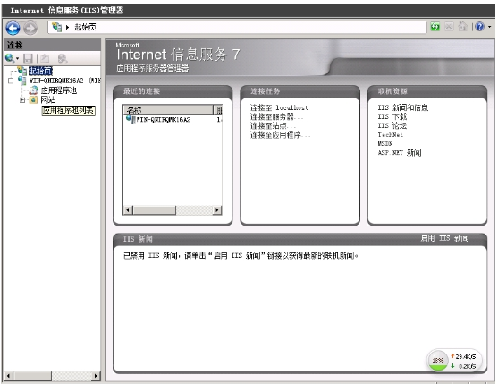
Task: Click 连接至应用程序... link
Action: click(x=281, y=135)
